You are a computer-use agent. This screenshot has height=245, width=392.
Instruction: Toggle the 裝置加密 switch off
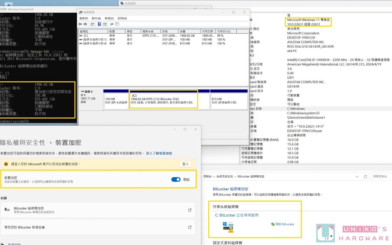(176, 179)
